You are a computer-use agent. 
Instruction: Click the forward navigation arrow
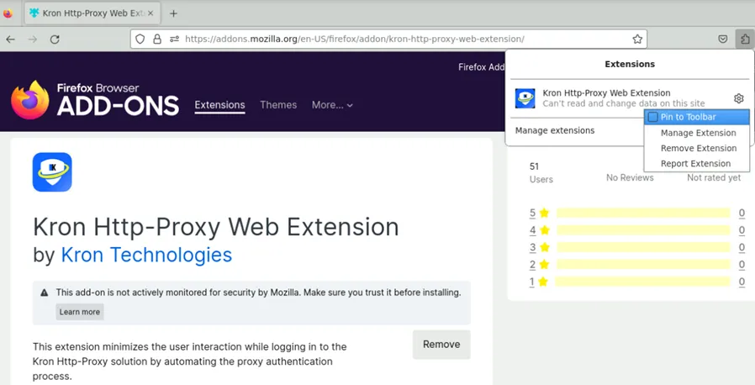point(33,39)
